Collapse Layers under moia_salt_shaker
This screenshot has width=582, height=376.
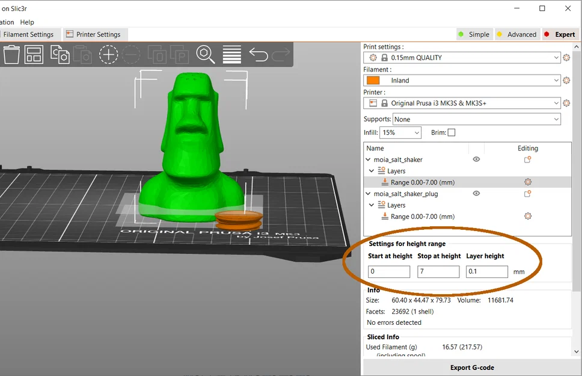click(x=372, y=171)
